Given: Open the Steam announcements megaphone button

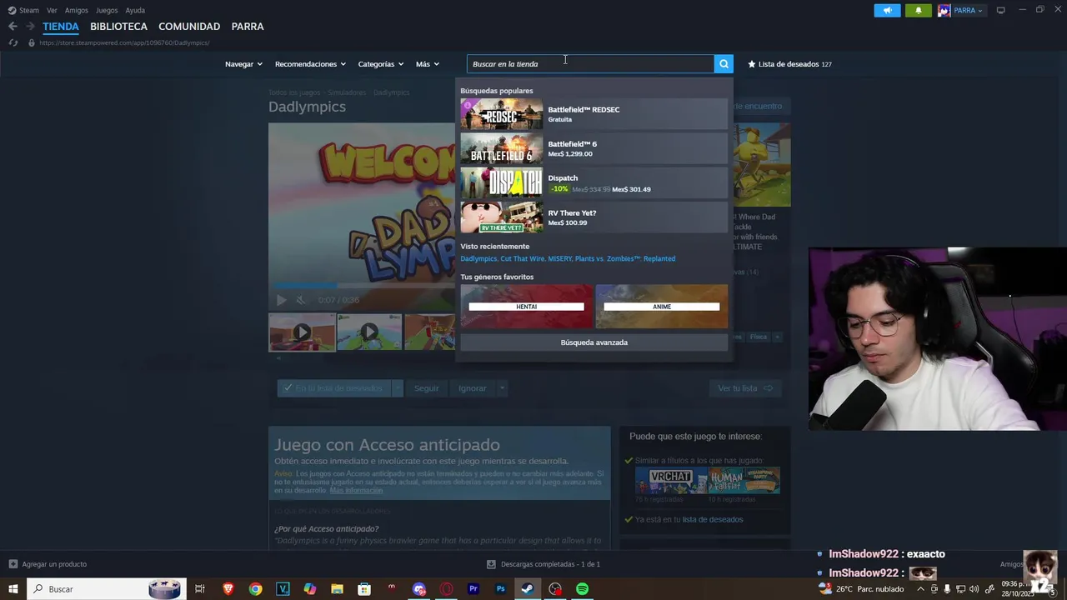Looking at the screenshot, I should coord(887,10).
